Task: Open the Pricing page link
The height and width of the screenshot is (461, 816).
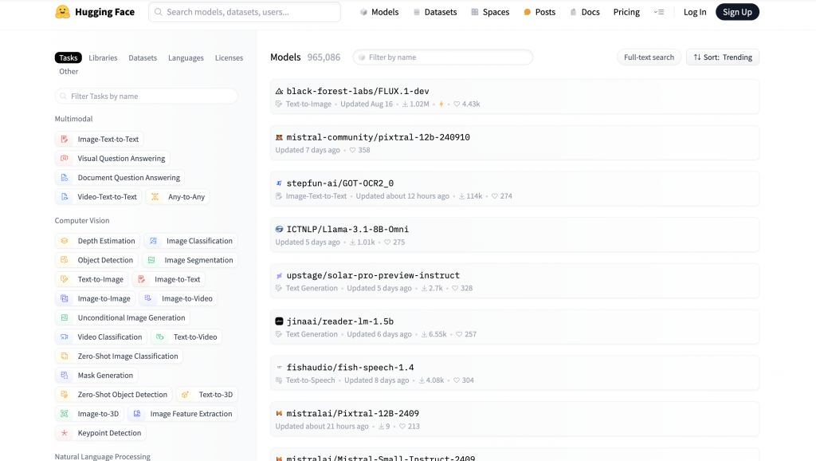Action: coord(626,12)
